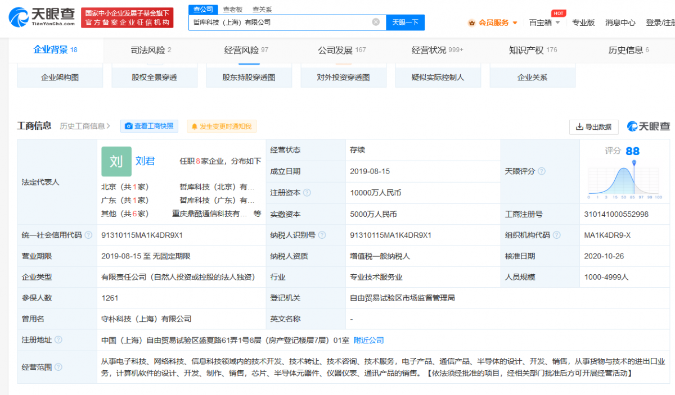This screenshot has width=675, height=395.
Task: Open the 知识产权 tab
Action: [533, 50]
